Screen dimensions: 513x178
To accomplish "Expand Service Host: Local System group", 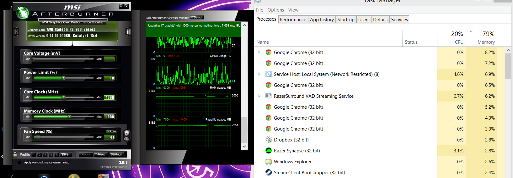I will pyautogui.click(x=259, y=74).
